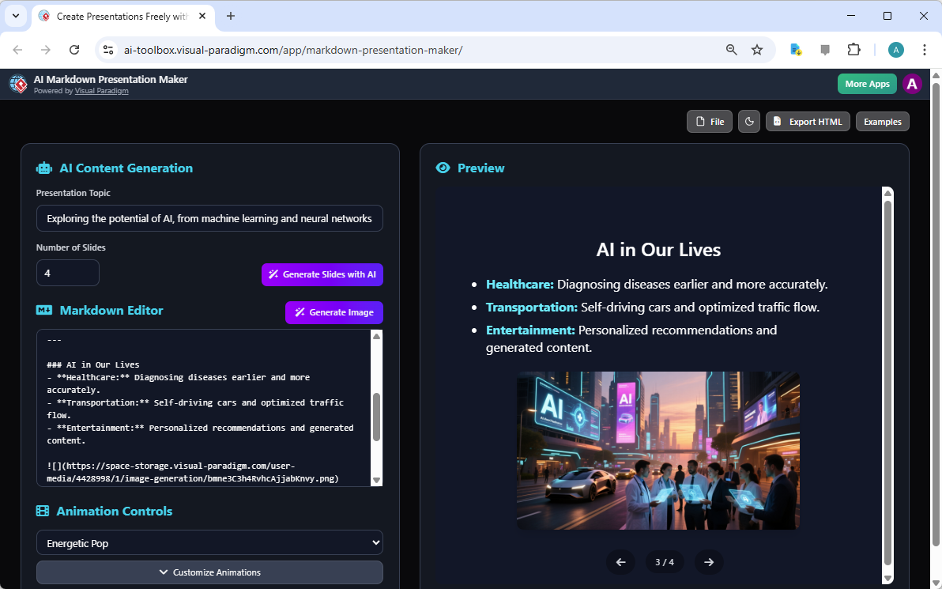Viewport: 942px width, 589px height.
Task: Go back a slide using the left arrow
Action: coord(620,561)
